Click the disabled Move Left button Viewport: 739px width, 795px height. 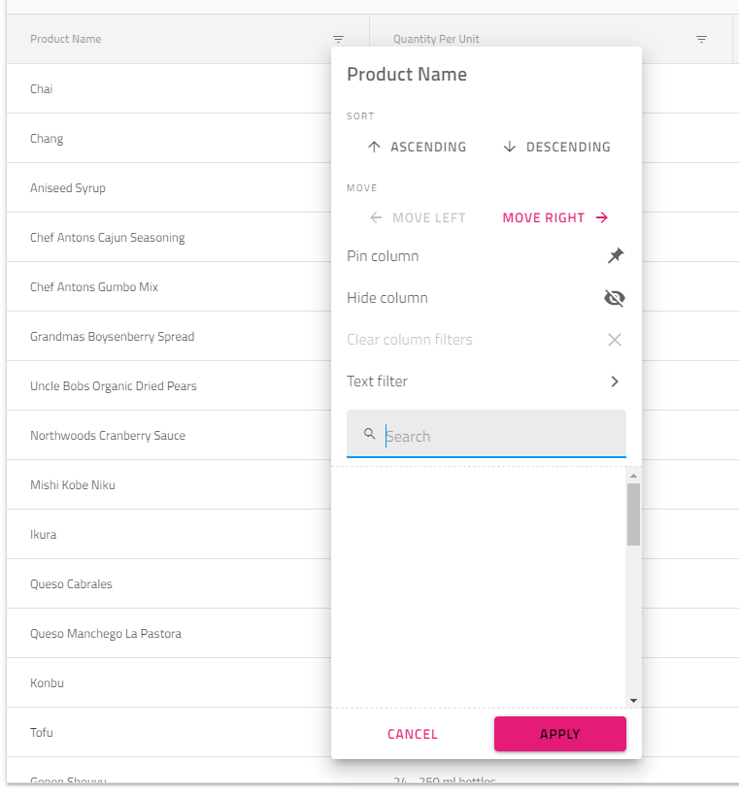click(x=418, y=218)
